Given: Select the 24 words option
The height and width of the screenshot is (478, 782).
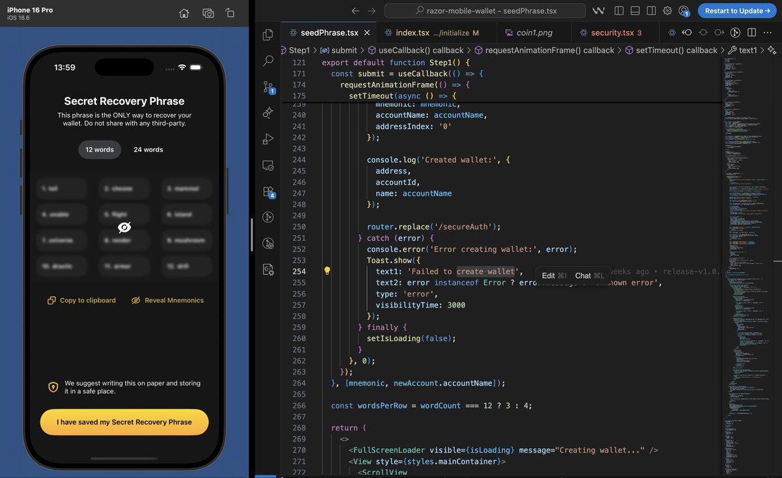Looking at the screenshot, I should pyautogui.click(x=149, y=150).
